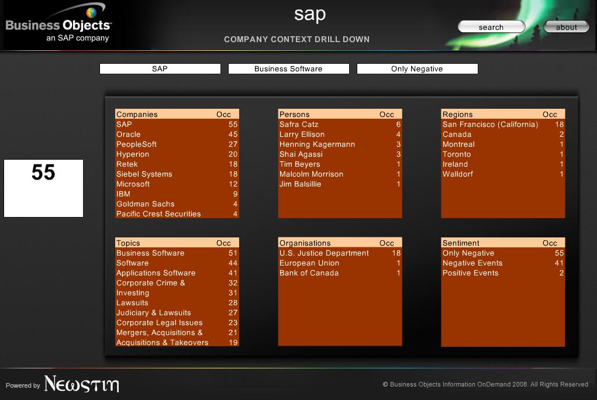Viewport: 597px width, 400px height.
Task: Select U.S. Justice Department organisation
Action: click(340, 253)
